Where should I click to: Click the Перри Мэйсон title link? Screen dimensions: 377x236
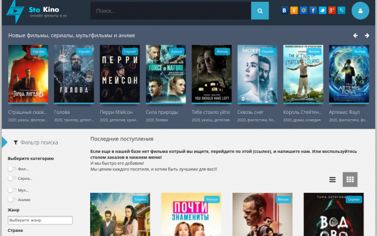[x=116, y=112]
